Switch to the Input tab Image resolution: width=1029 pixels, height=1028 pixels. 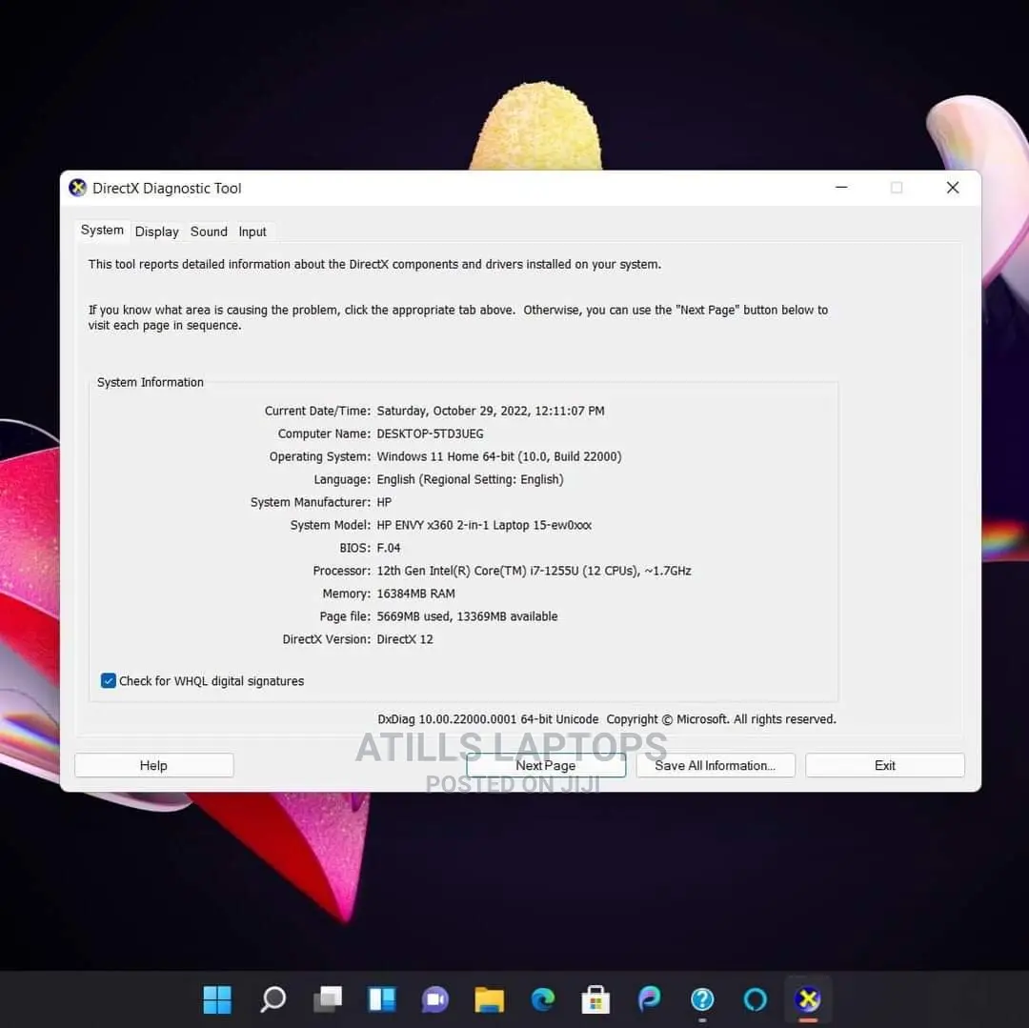(252, 232)
